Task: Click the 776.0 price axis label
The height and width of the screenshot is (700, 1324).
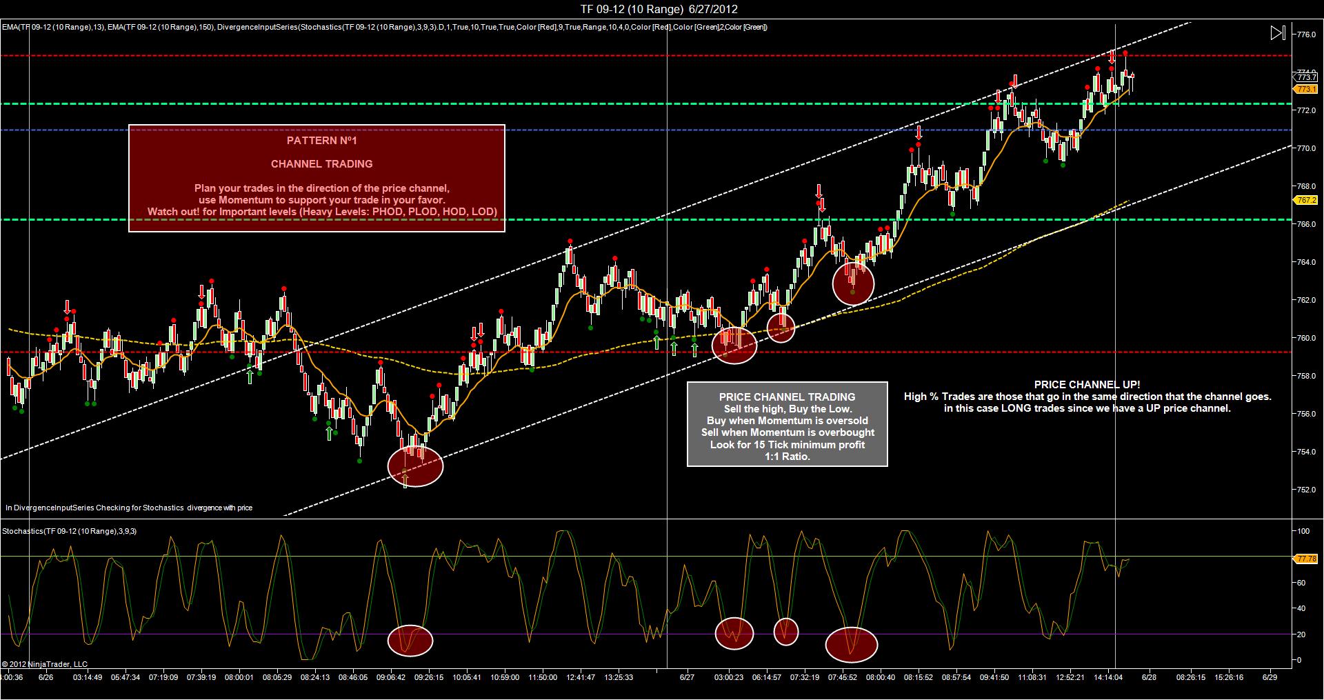Action: pyautogui.click(x=1306, y=34)
